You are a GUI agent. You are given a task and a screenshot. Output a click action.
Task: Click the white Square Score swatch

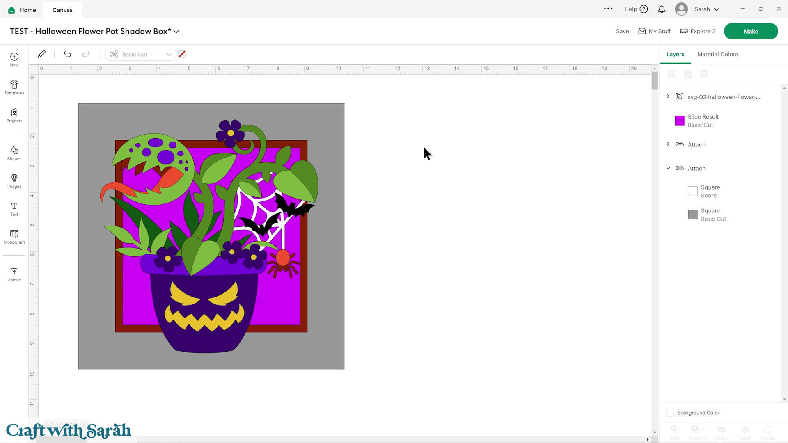(692, 191)
